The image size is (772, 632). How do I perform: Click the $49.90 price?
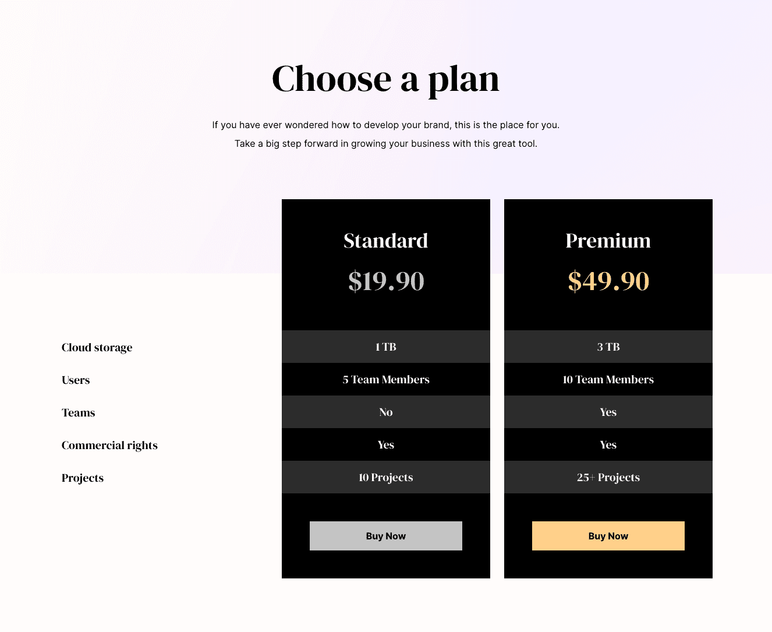(x=608, y=281)
